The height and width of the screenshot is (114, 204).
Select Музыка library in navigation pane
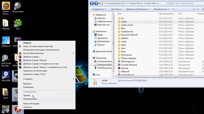coord(99,45)
